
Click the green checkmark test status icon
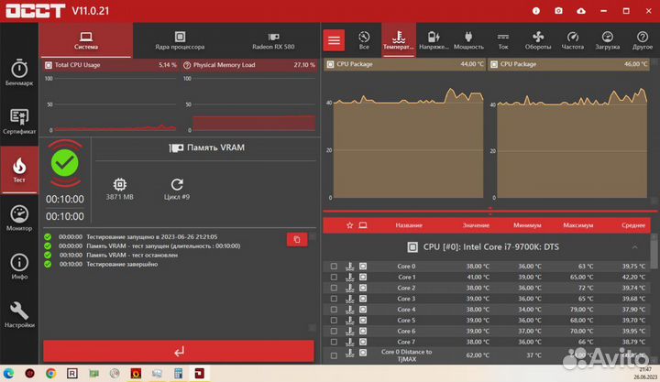pyautogui.click(x=65, y=163)
